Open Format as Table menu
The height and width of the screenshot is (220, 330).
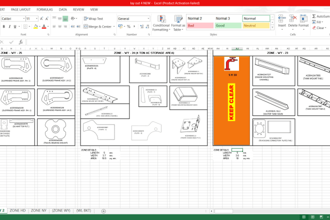(x=178, y=23)
